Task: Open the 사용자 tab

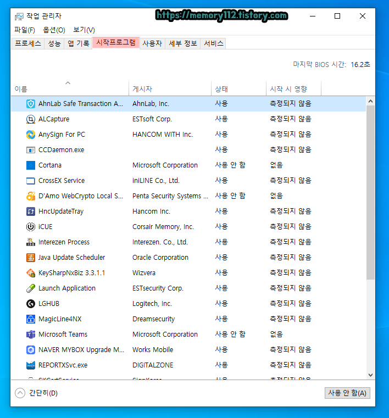Action: [152, 43]
